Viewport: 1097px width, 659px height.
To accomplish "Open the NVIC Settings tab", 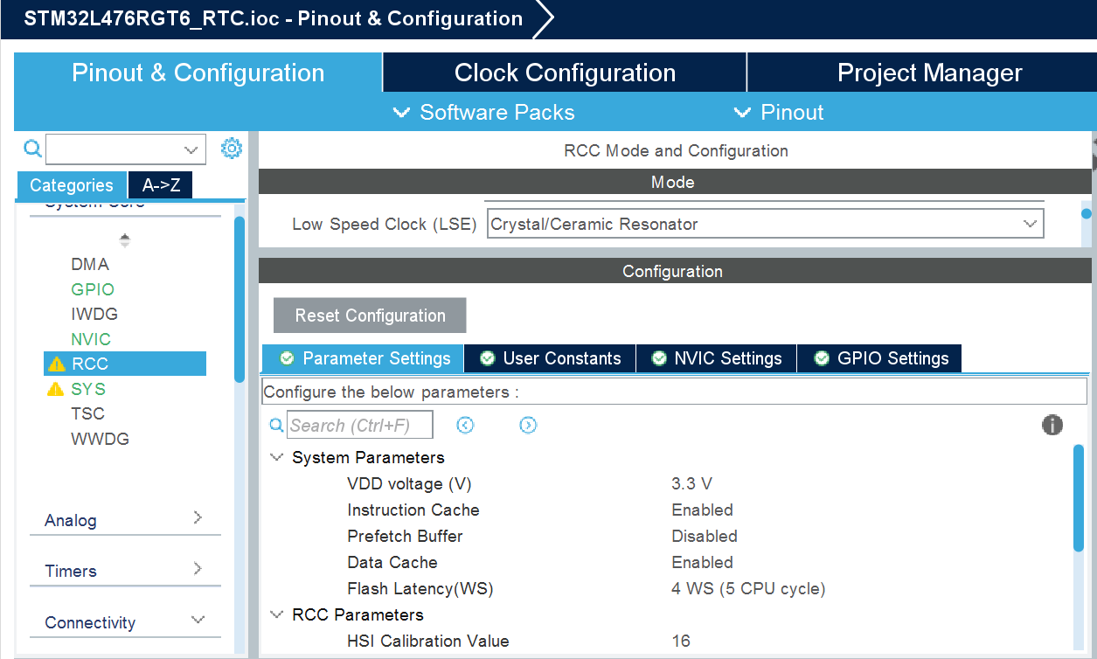I will point(718,358).
